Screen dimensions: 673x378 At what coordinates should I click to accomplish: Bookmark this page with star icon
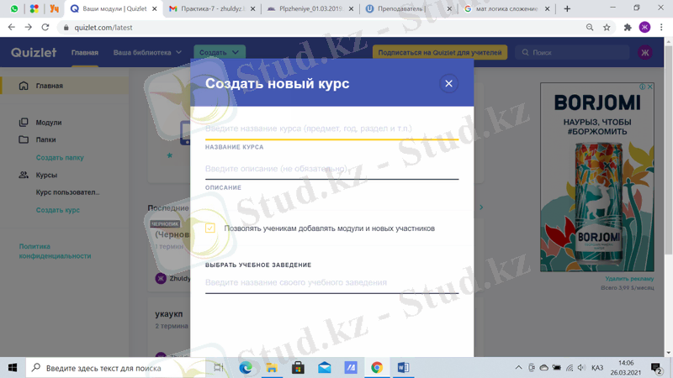607,28
